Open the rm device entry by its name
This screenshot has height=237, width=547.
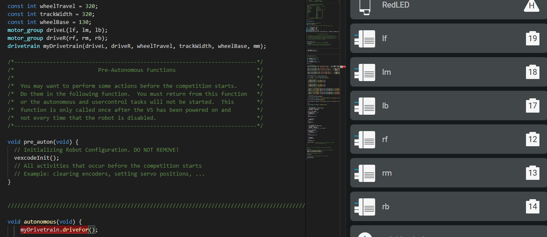click(x=387, y=173)
